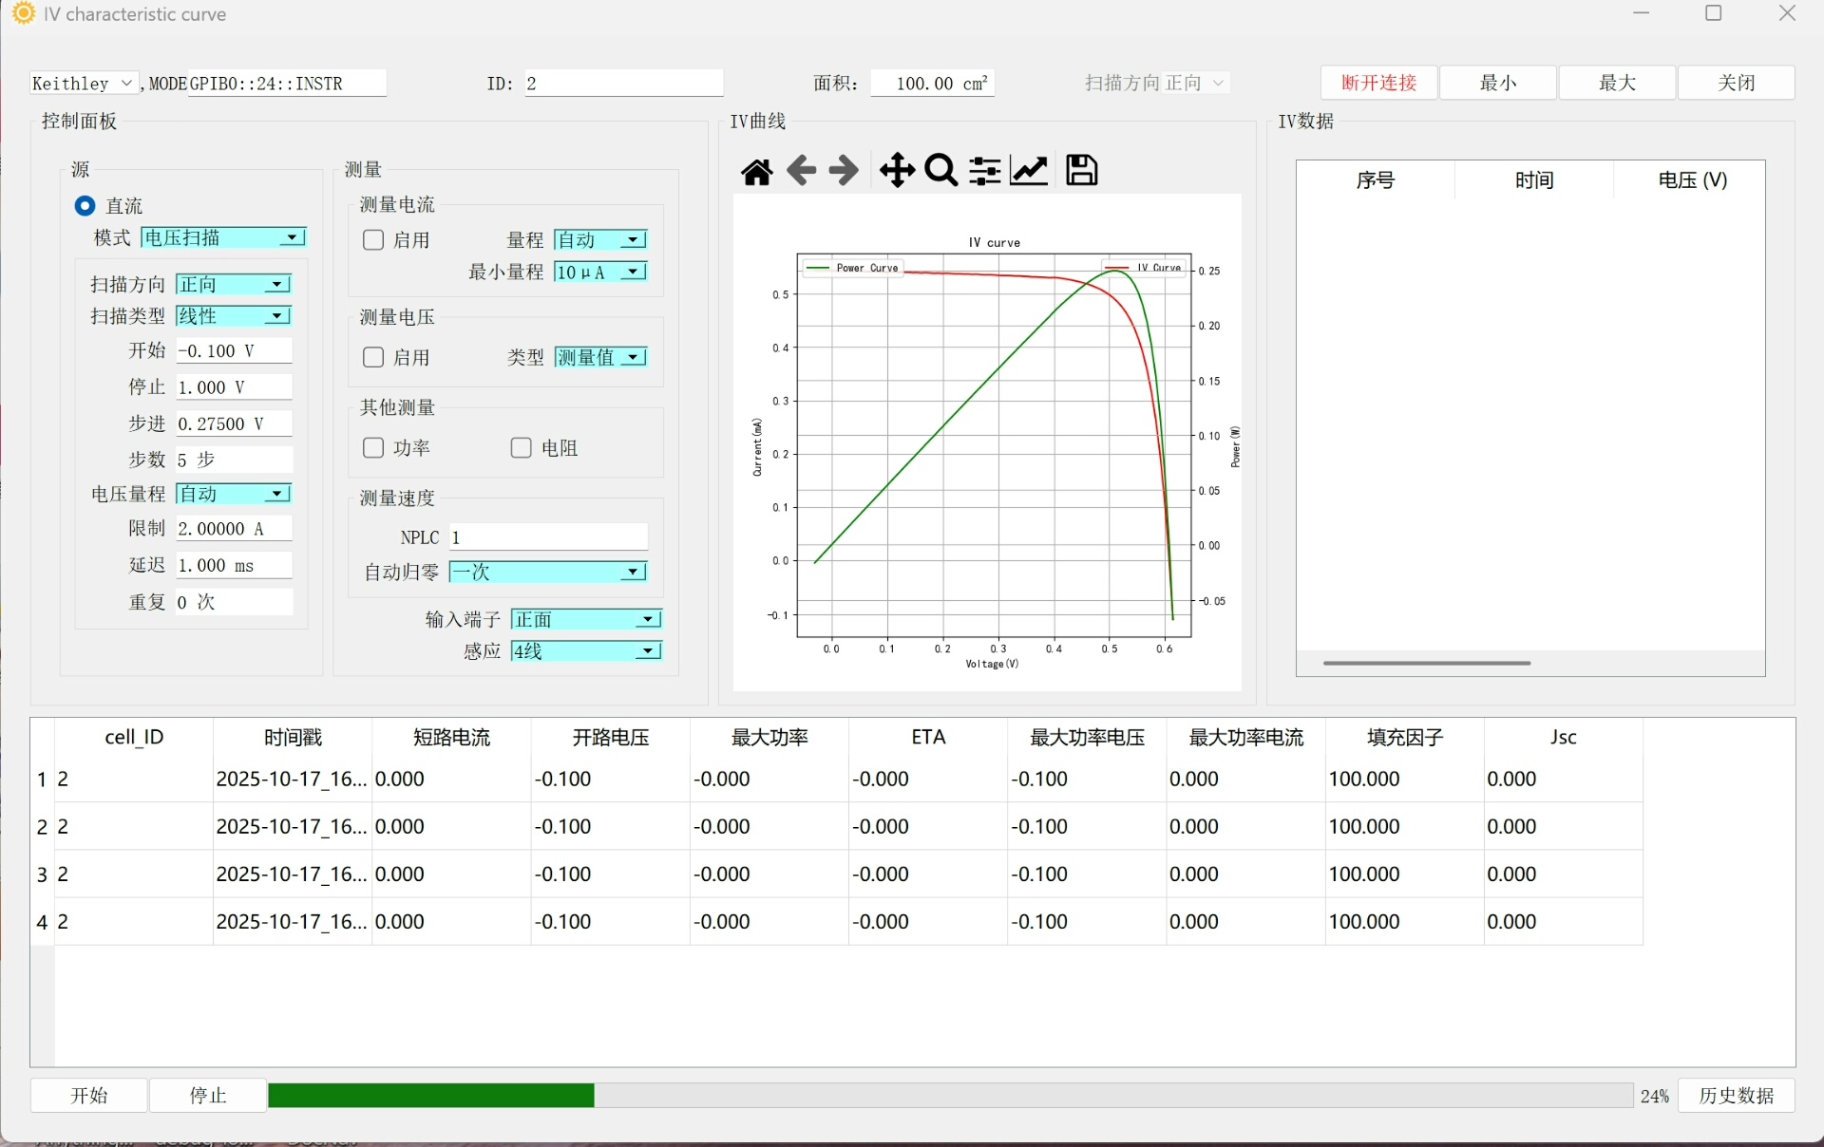Enable the 测量电流 启用 checkbox
Image resolution: width=1824 pixels, height=1147 pixels.
pyautogui.click(x=373, y=240)
